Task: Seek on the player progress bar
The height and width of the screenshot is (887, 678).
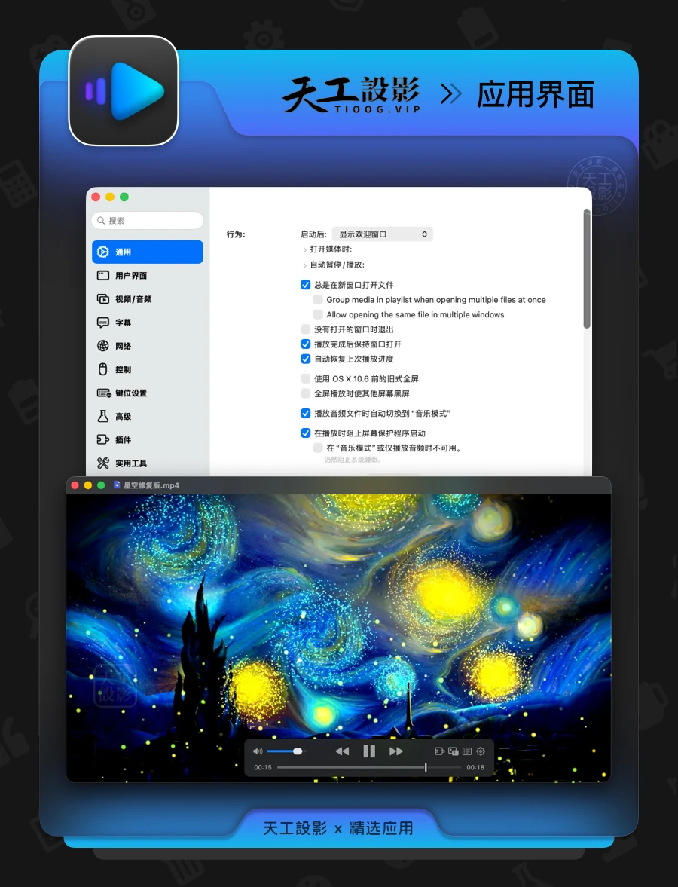Action: [x=369, y=768]
